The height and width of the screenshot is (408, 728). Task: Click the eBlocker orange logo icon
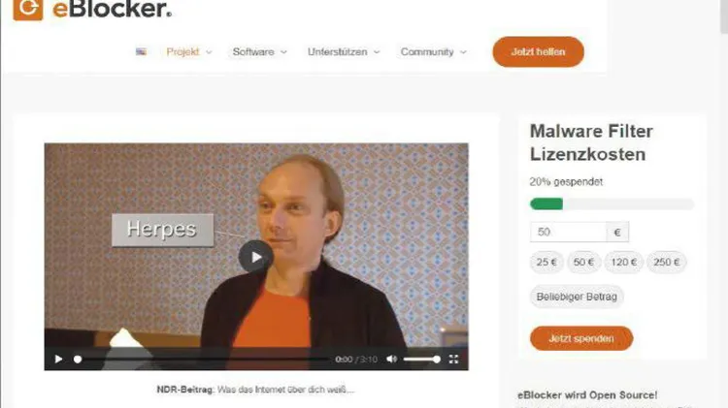pos(28,9)
